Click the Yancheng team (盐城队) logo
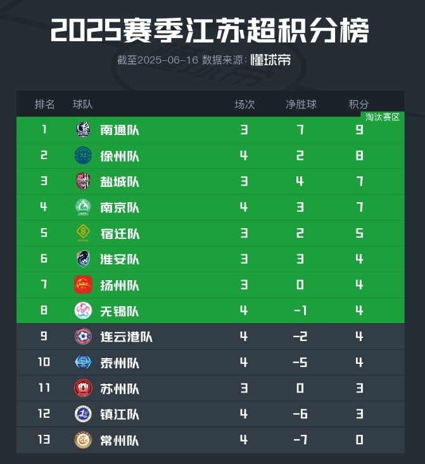425x464 pixels. [x=83, y=182]
